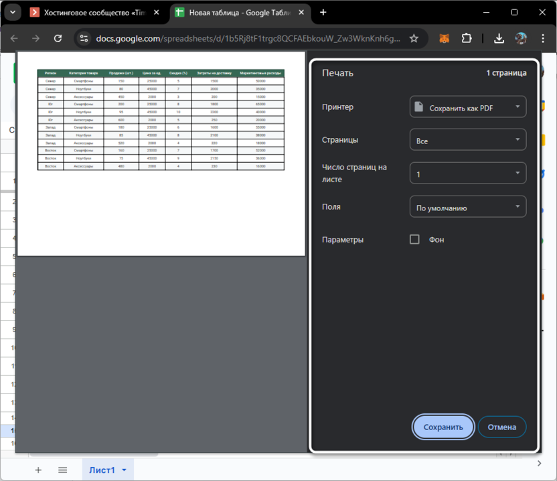Open the Поля dropdown
This screenshot has height=481, width=557.
coord(468,206)
